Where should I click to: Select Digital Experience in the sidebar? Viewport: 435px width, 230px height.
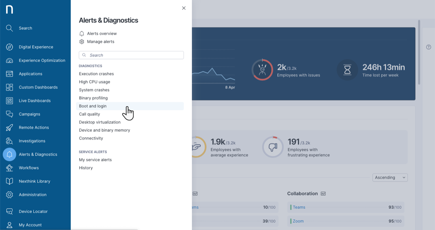[x=36, y=47]
